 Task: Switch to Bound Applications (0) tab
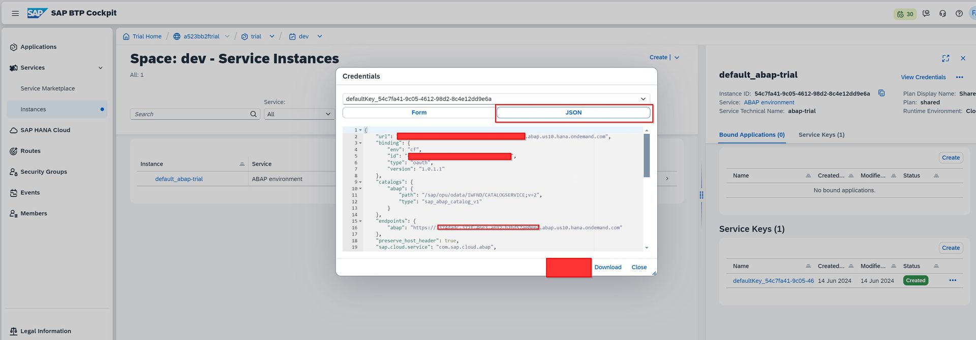[752, 135]
